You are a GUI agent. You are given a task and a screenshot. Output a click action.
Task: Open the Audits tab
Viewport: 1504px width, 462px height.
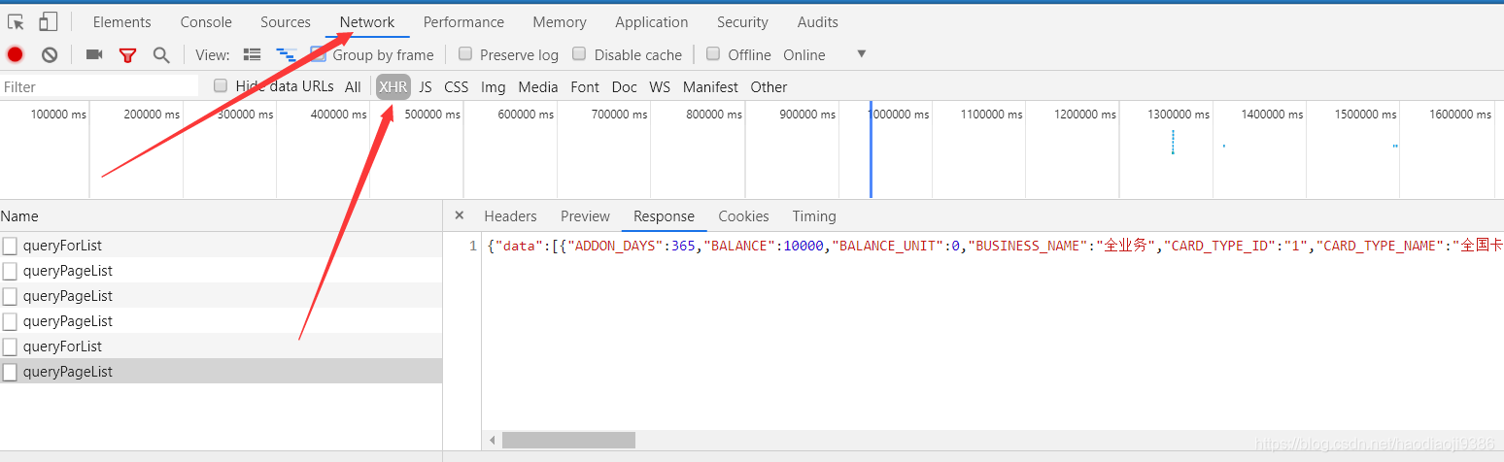coord(818,21)
